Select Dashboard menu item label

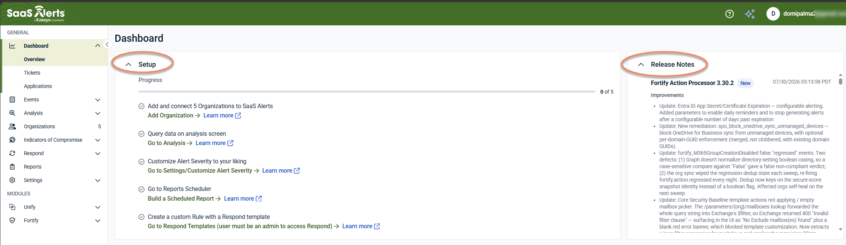click(x=36, y=46)
